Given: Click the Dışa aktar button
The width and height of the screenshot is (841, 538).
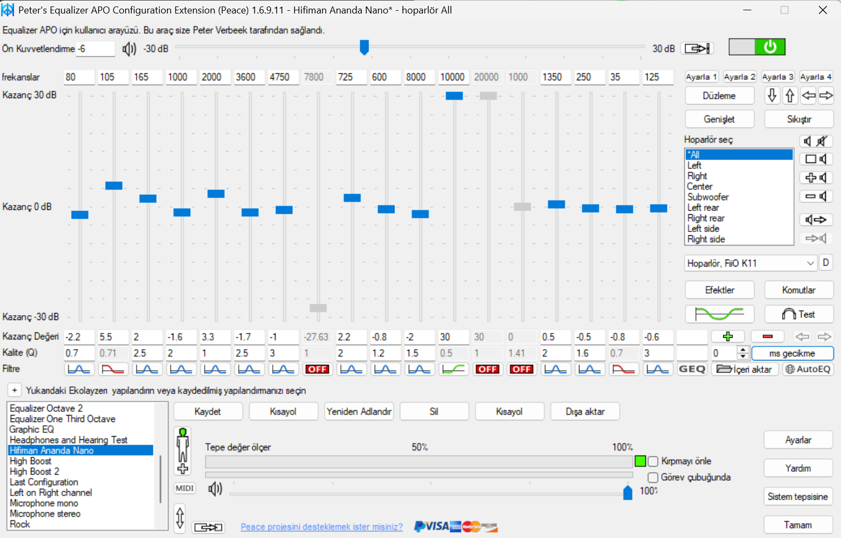Looking at the screenshot, I should tap(585, 411).
